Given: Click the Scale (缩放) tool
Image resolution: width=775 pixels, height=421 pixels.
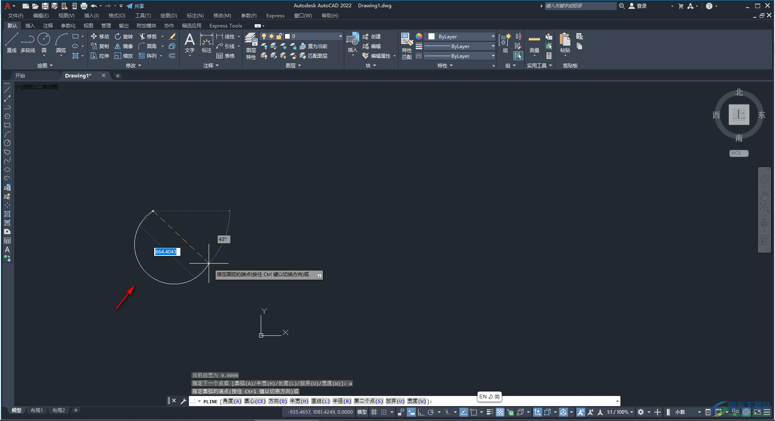Looking at the screenshot, I should [x=124, y=56].
